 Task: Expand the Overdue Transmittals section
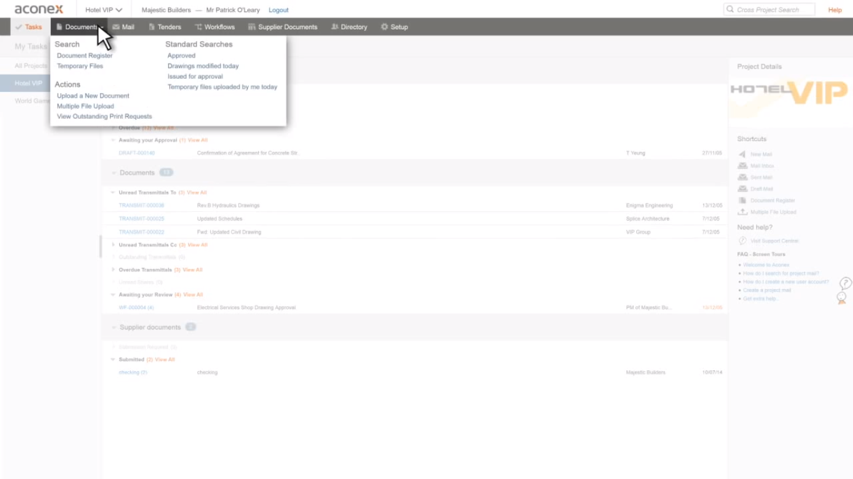point(113,270)
